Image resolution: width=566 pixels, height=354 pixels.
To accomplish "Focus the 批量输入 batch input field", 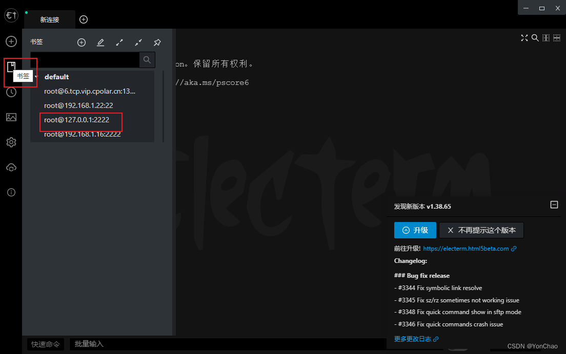I will coord(228,344).
